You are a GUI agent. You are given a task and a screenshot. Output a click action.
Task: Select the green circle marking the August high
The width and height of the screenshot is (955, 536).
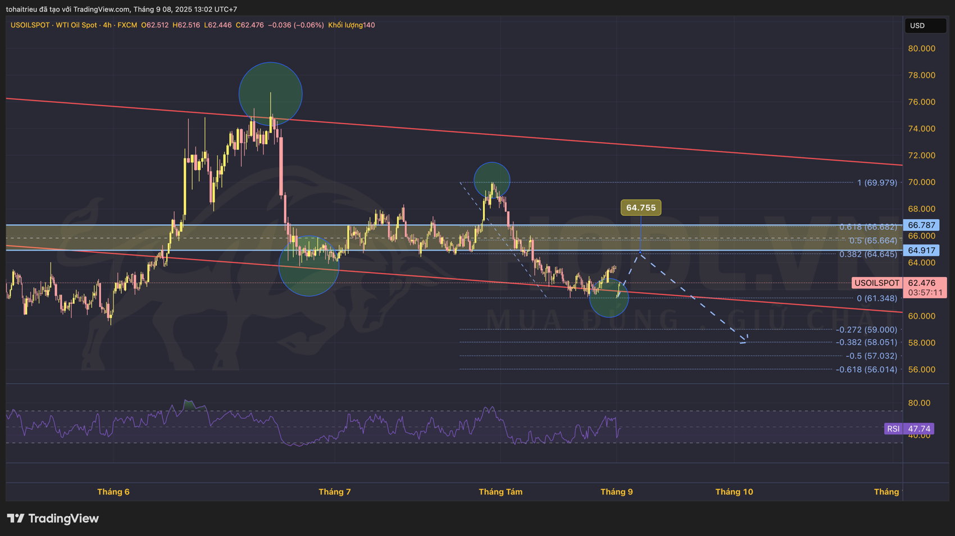click(x=492, y=179)
